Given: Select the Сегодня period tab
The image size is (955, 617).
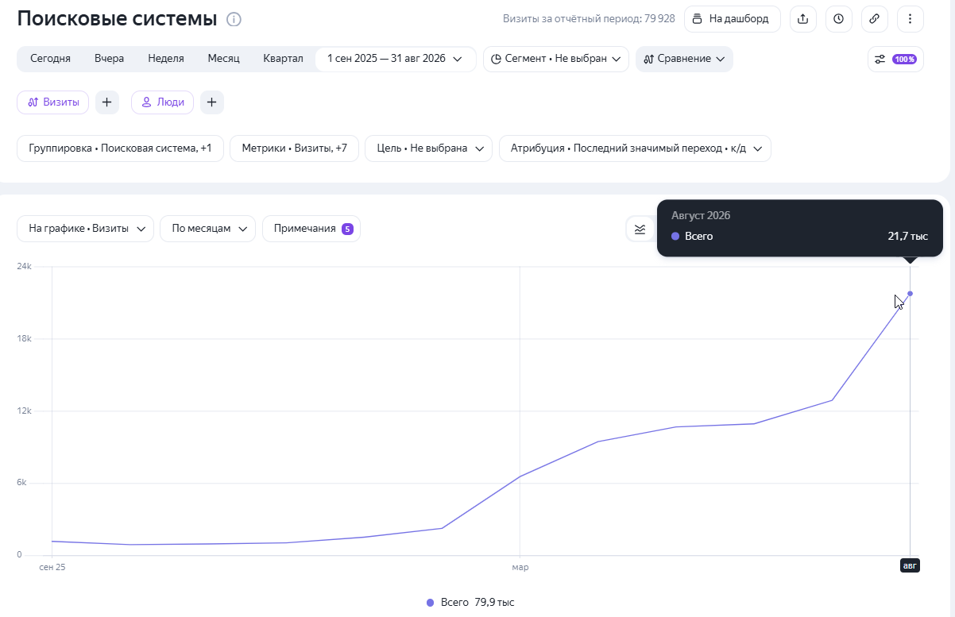Looking at the screenshot, I should 50,59.
